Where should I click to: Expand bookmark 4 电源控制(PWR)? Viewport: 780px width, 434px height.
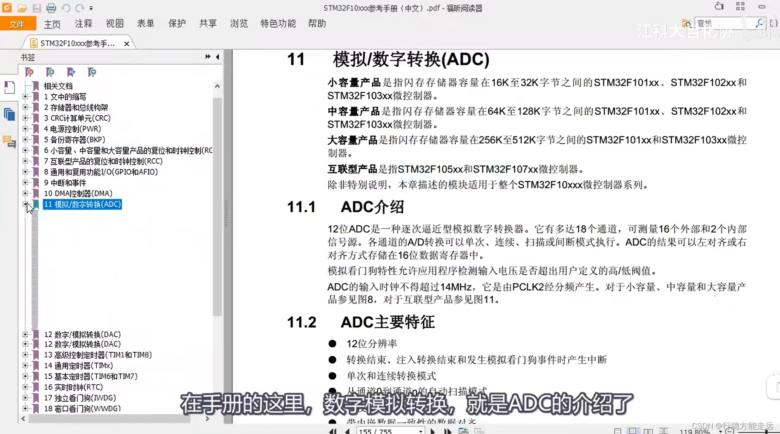(x=26, y=129)
